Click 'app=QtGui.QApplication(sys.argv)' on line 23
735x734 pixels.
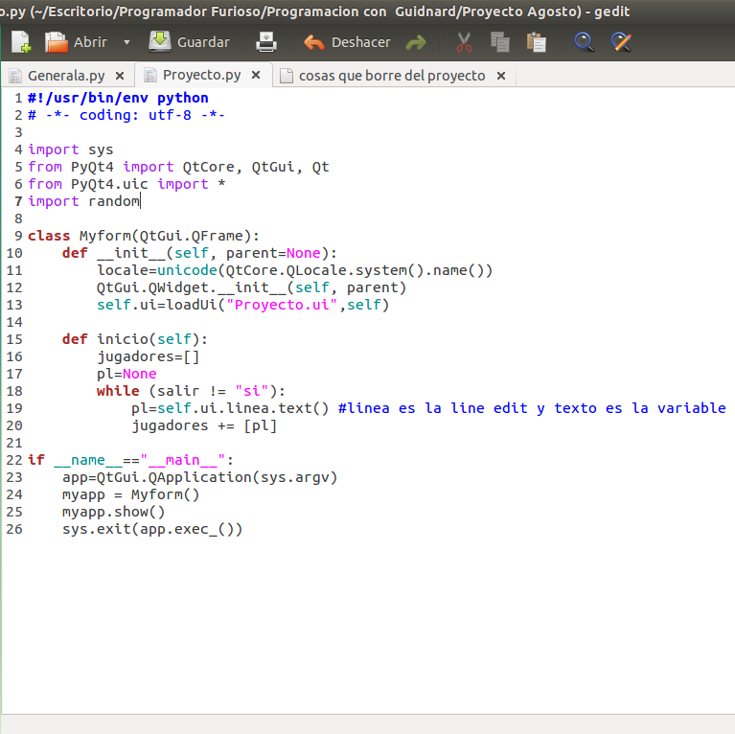[199, 477]
